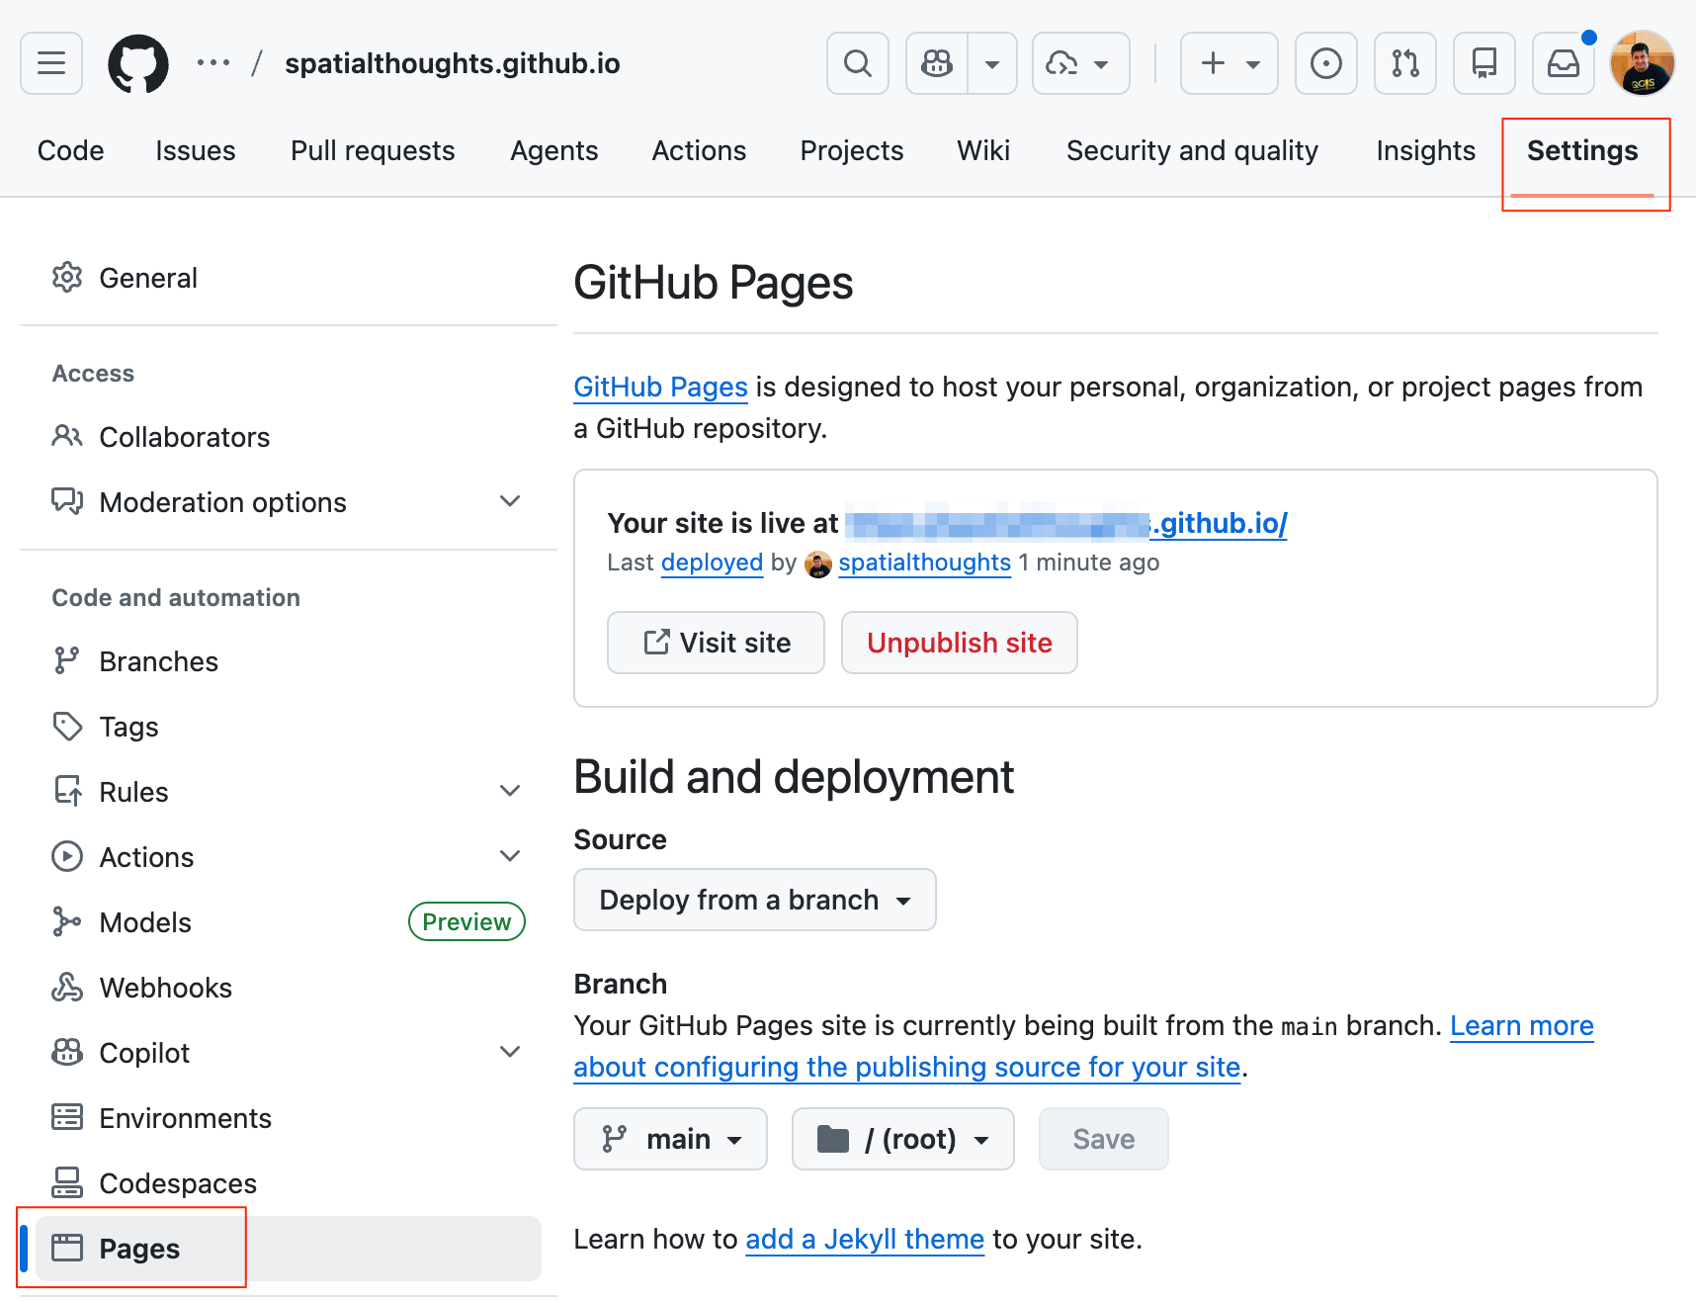This screenshot has width=1696, height=1301.
Task: Open the issues circle icon in header
Action: (1325, 63)
